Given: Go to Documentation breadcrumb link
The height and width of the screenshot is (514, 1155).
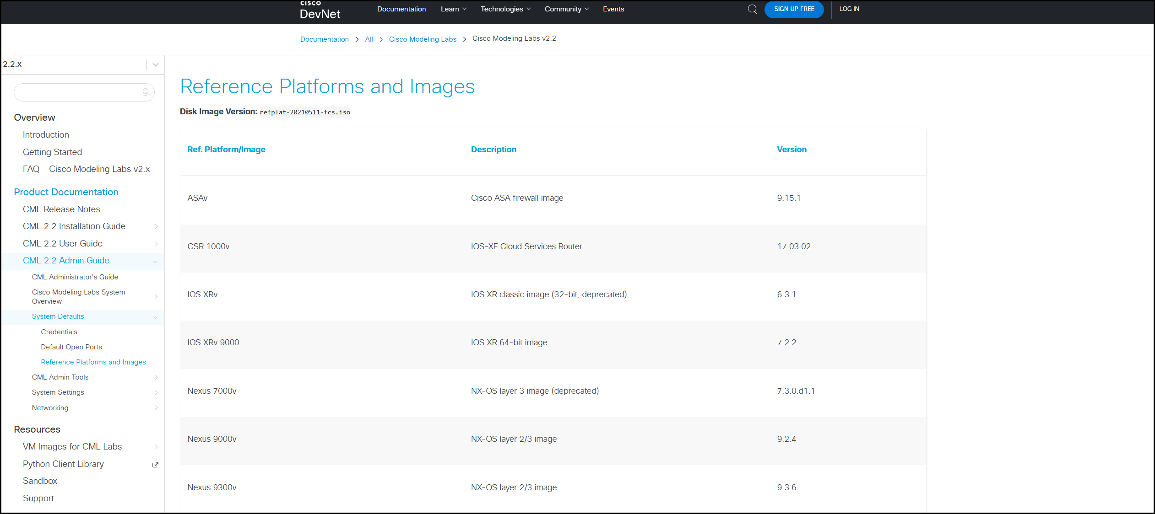Looking at the screenshot, I should pyautogui.click(x=324, y=39).
